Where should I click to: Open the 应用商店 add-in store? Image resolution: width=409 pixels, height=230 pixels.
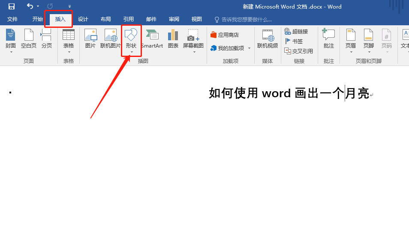coord(225,35)
